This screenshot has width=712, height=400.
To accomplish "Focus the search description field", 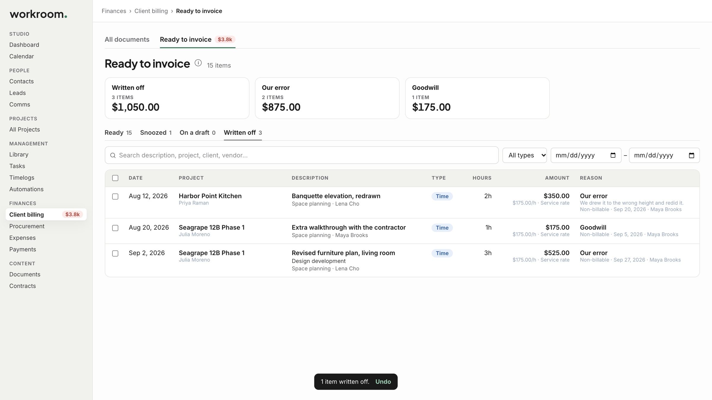I will (x=301, y=155).
